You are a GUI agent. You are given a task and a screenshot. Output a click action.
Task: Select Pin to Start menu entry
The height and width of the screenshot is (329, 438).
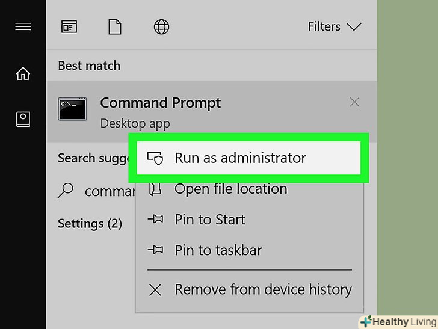coord(209,220)
